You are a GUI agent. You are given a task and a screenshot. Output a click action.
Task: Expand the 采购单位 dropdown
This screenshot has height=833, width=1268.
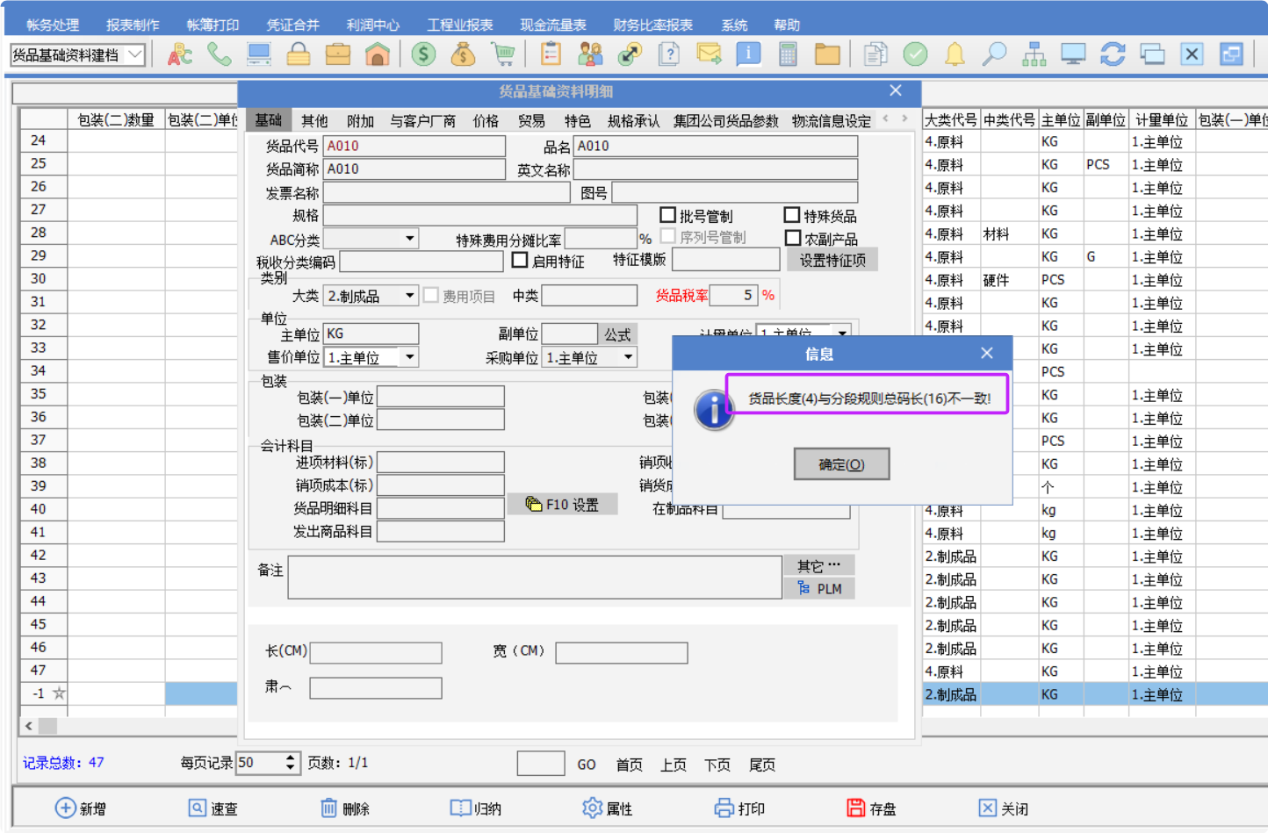[x=628, y=357]
